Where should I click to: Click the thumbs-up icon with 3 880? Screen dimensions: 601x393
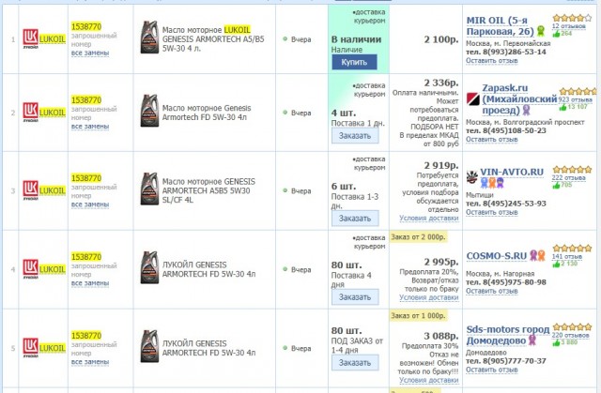pyautogui.click(x=556, y=342)
